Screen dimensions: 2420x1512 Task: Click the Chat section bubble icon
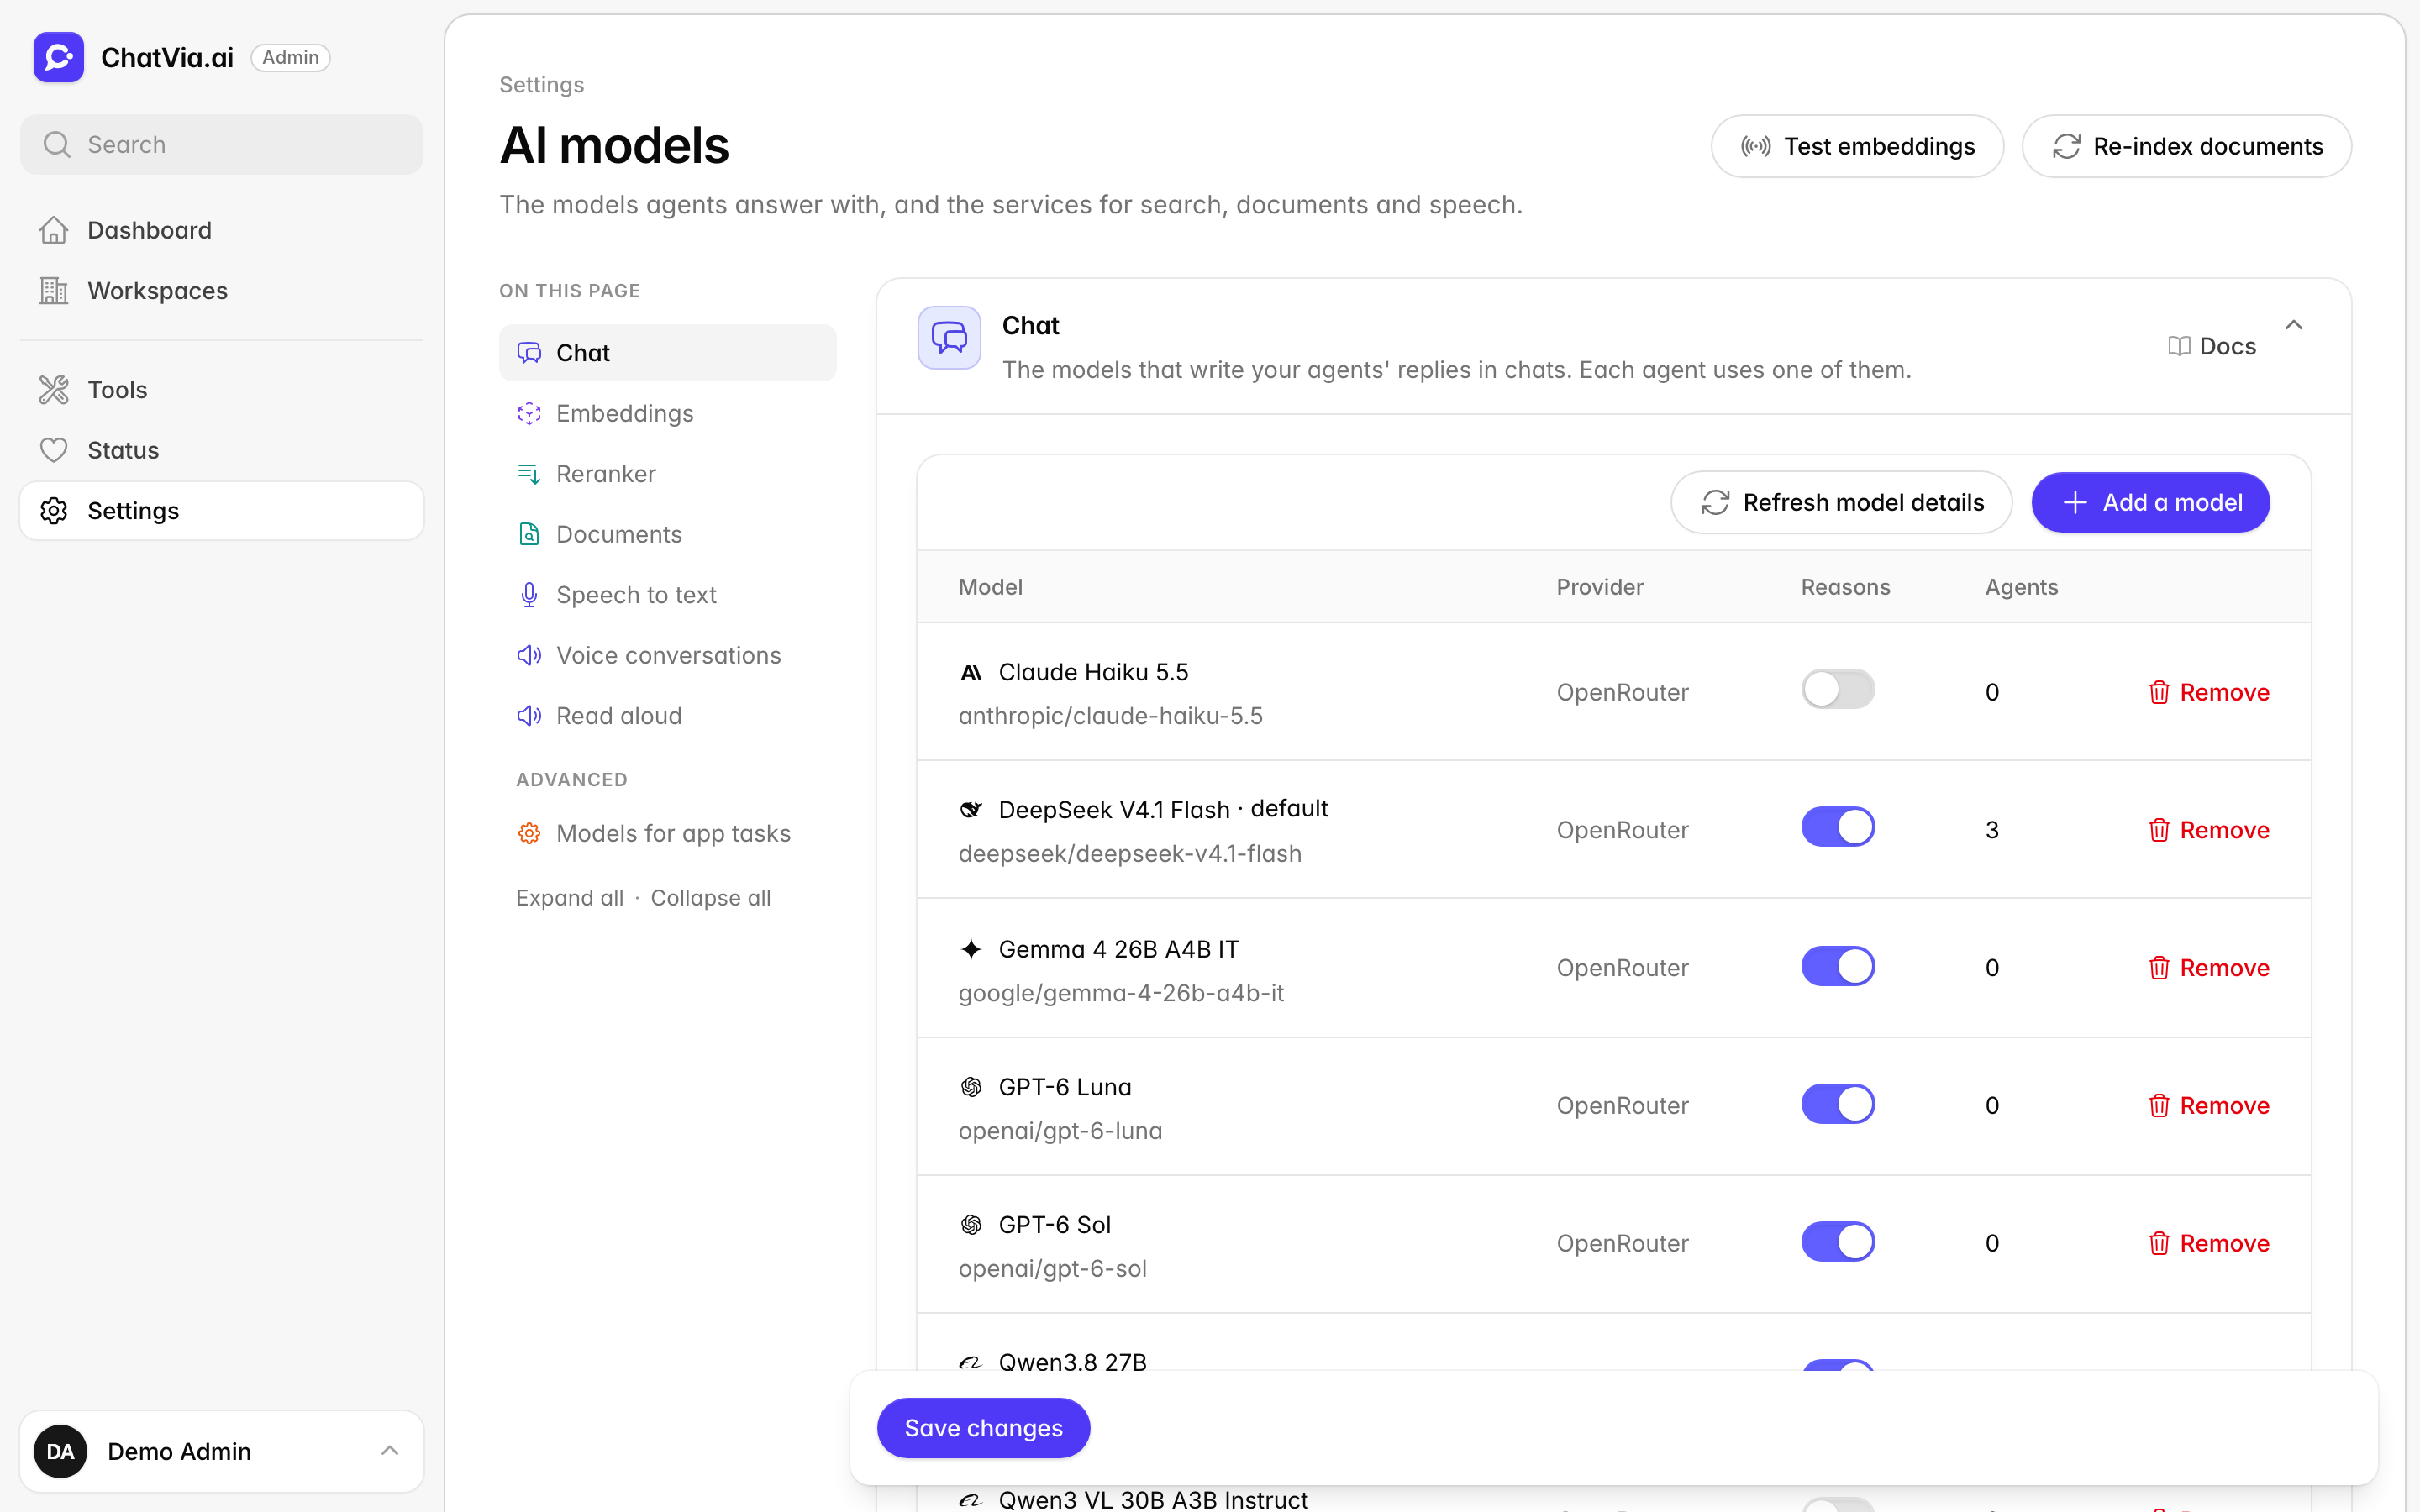click(x=949, y=338)
